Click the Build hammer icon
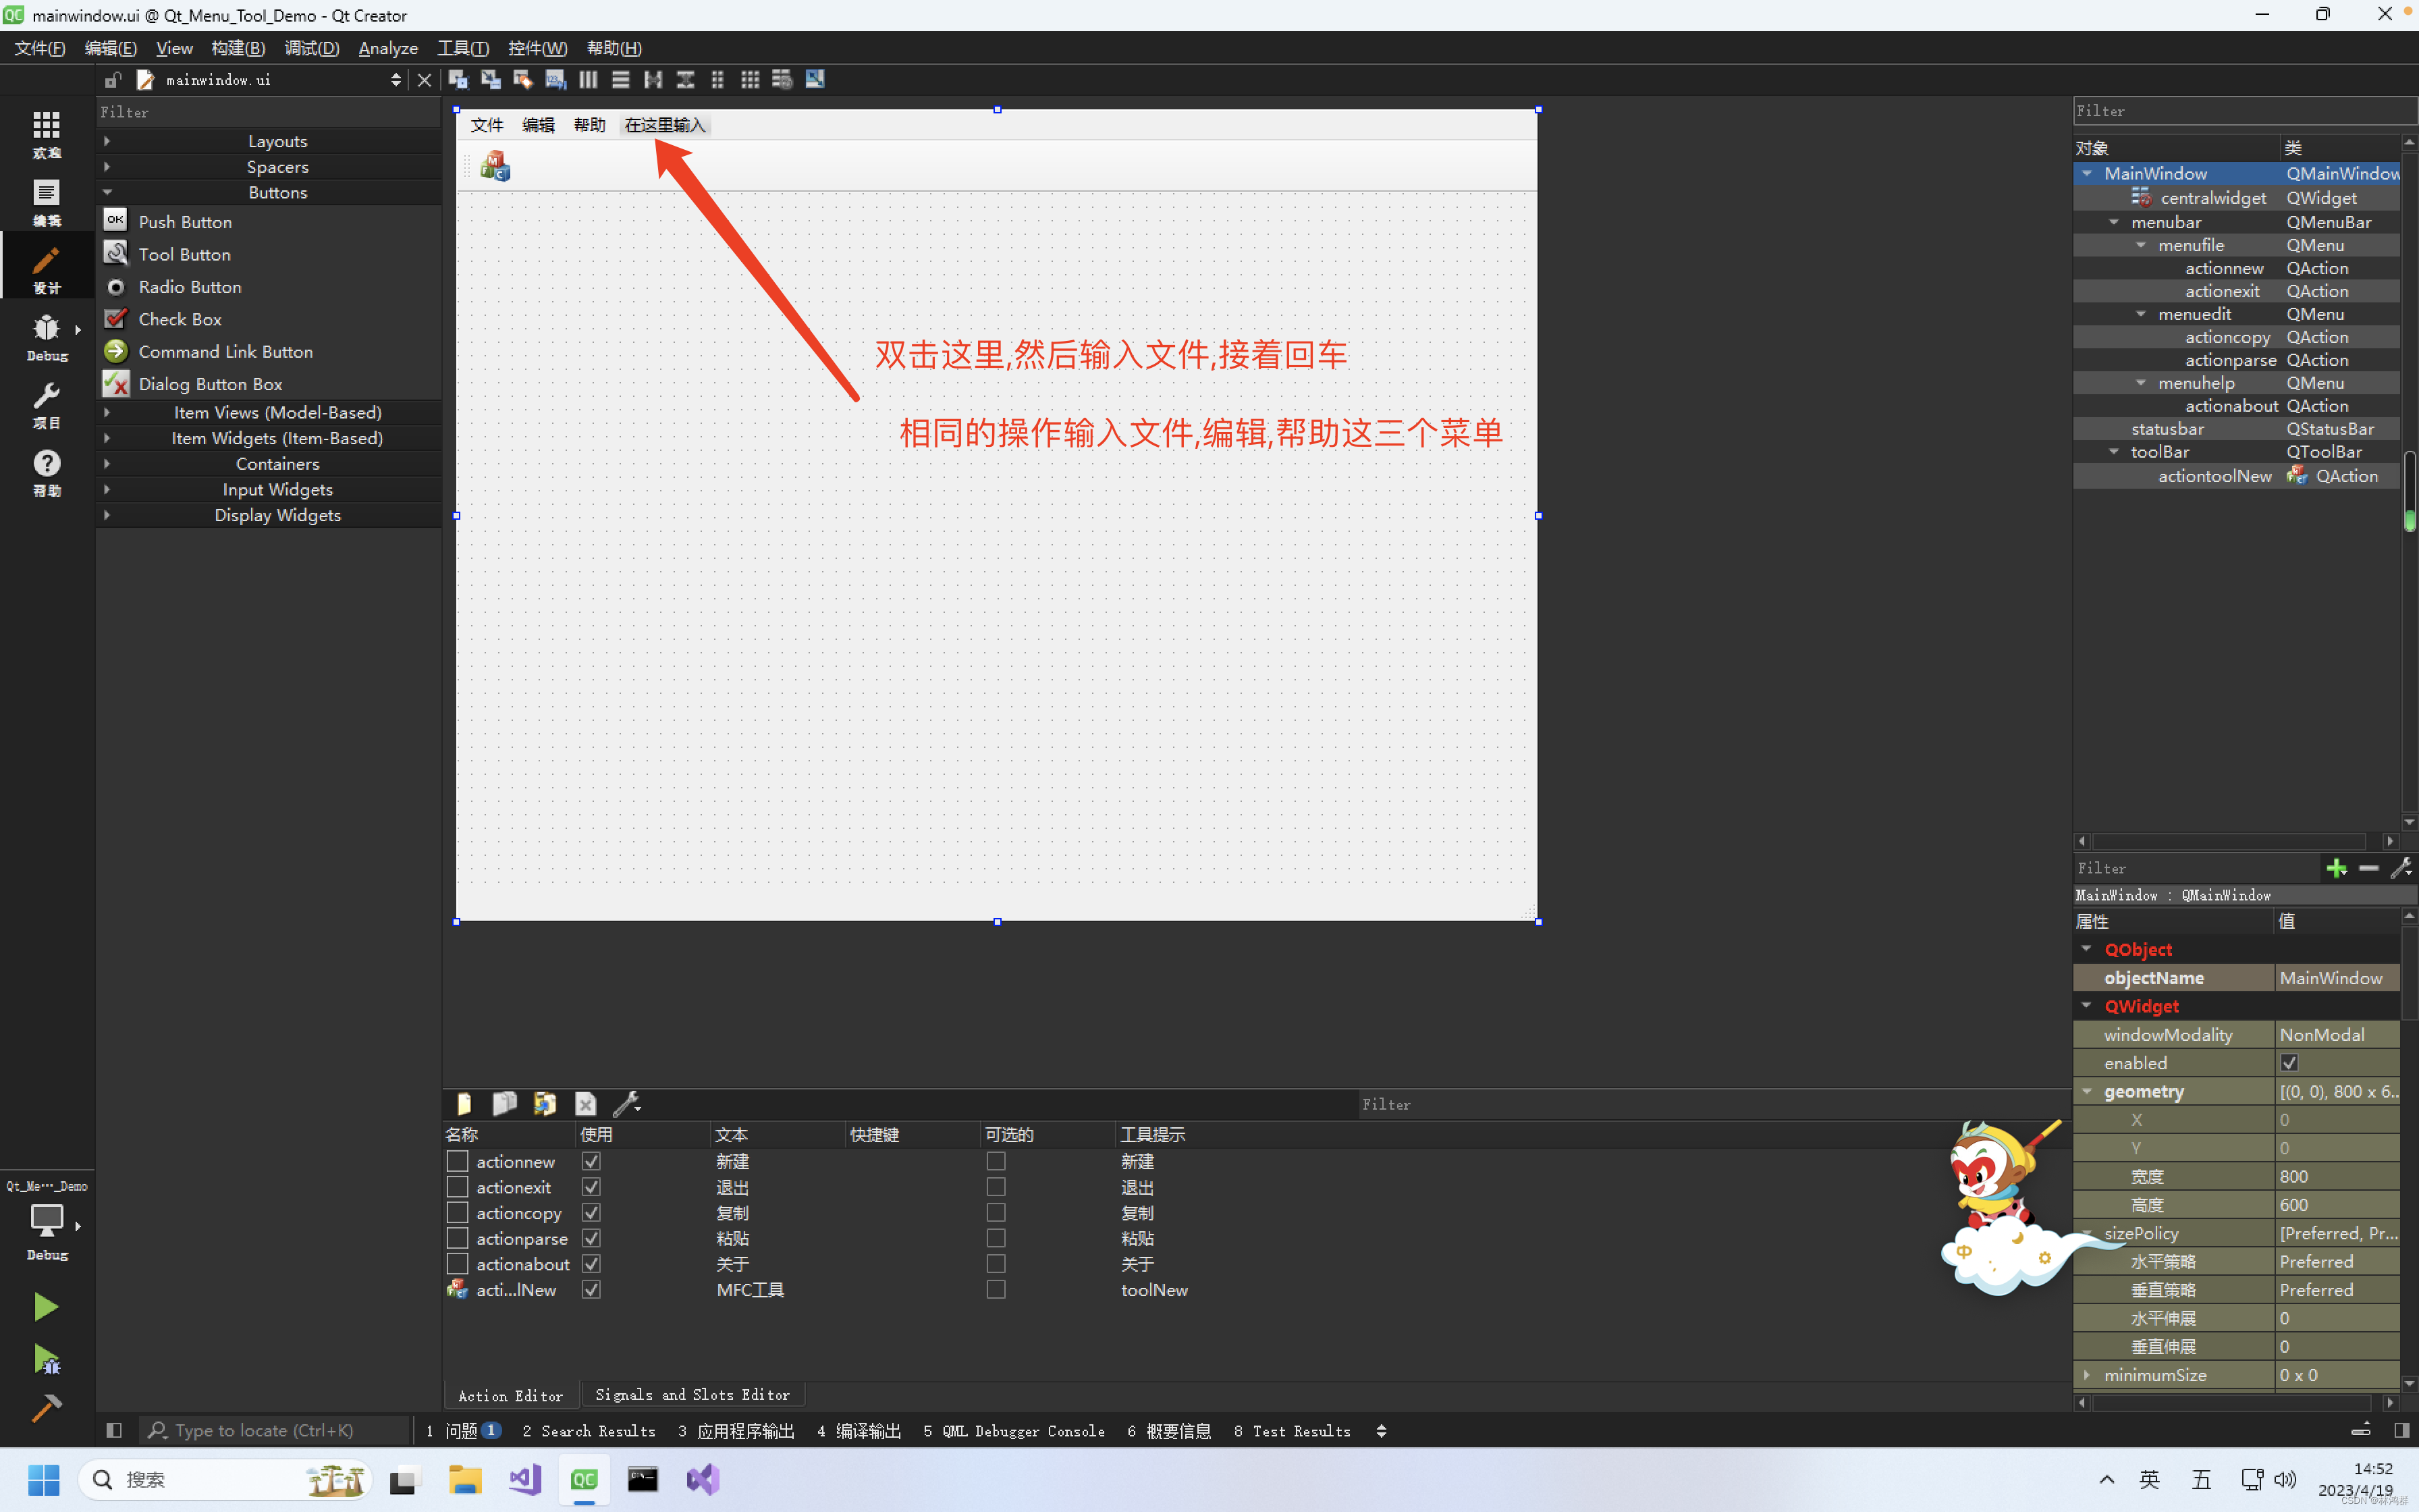The image size is (2419, 1512). pos(45,1407)
